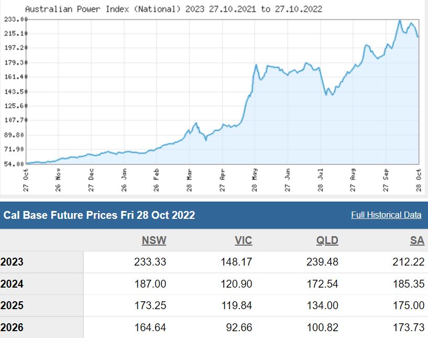The width and height of the screenshot is (428, 338).
Task: Click the 2023 row label
Action: pyautogui.click(x=13, y=262)
